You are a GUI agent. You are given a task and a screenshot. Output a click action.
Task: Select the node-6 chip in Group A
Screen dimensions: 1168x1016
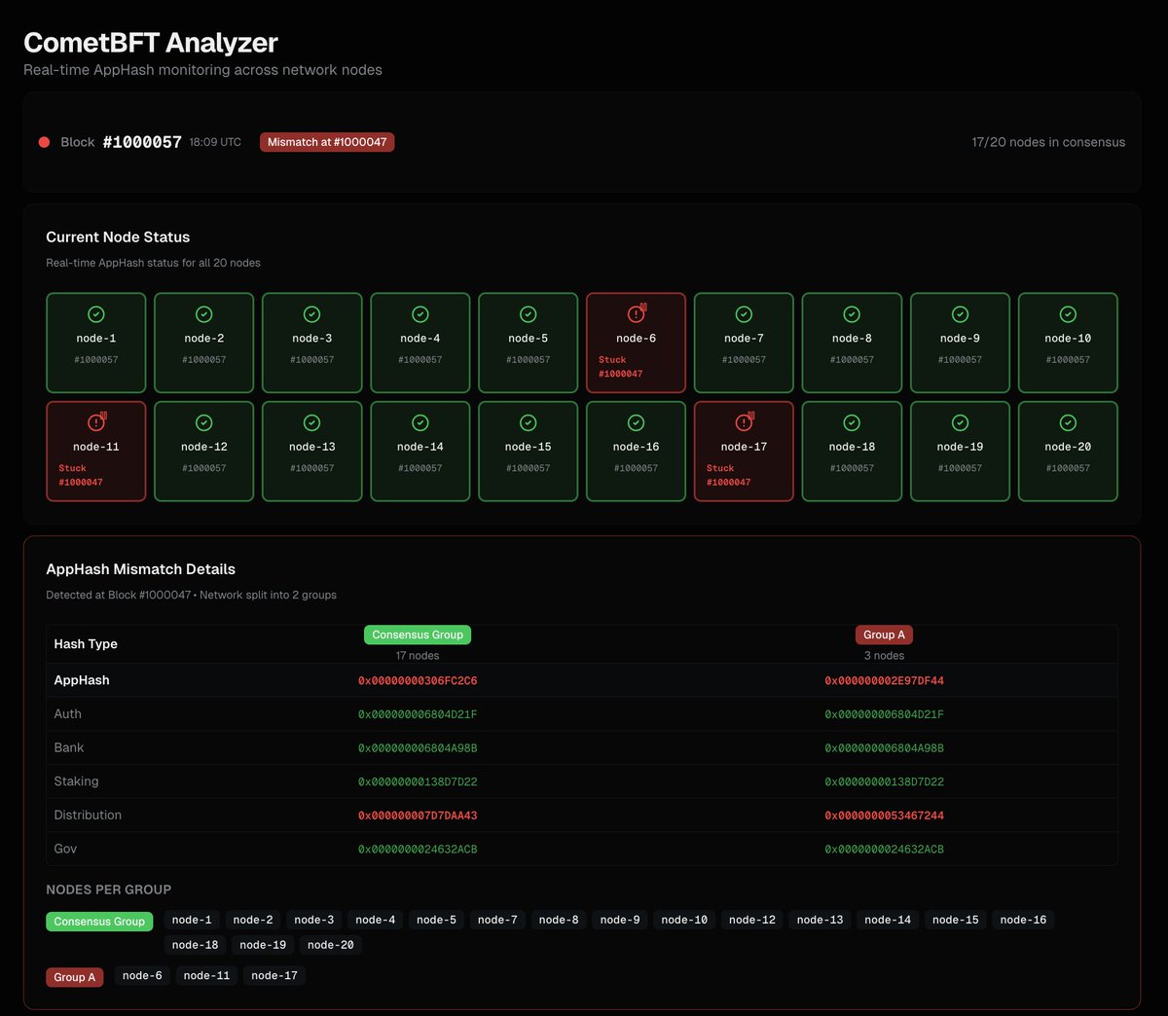tap(142, 975)
